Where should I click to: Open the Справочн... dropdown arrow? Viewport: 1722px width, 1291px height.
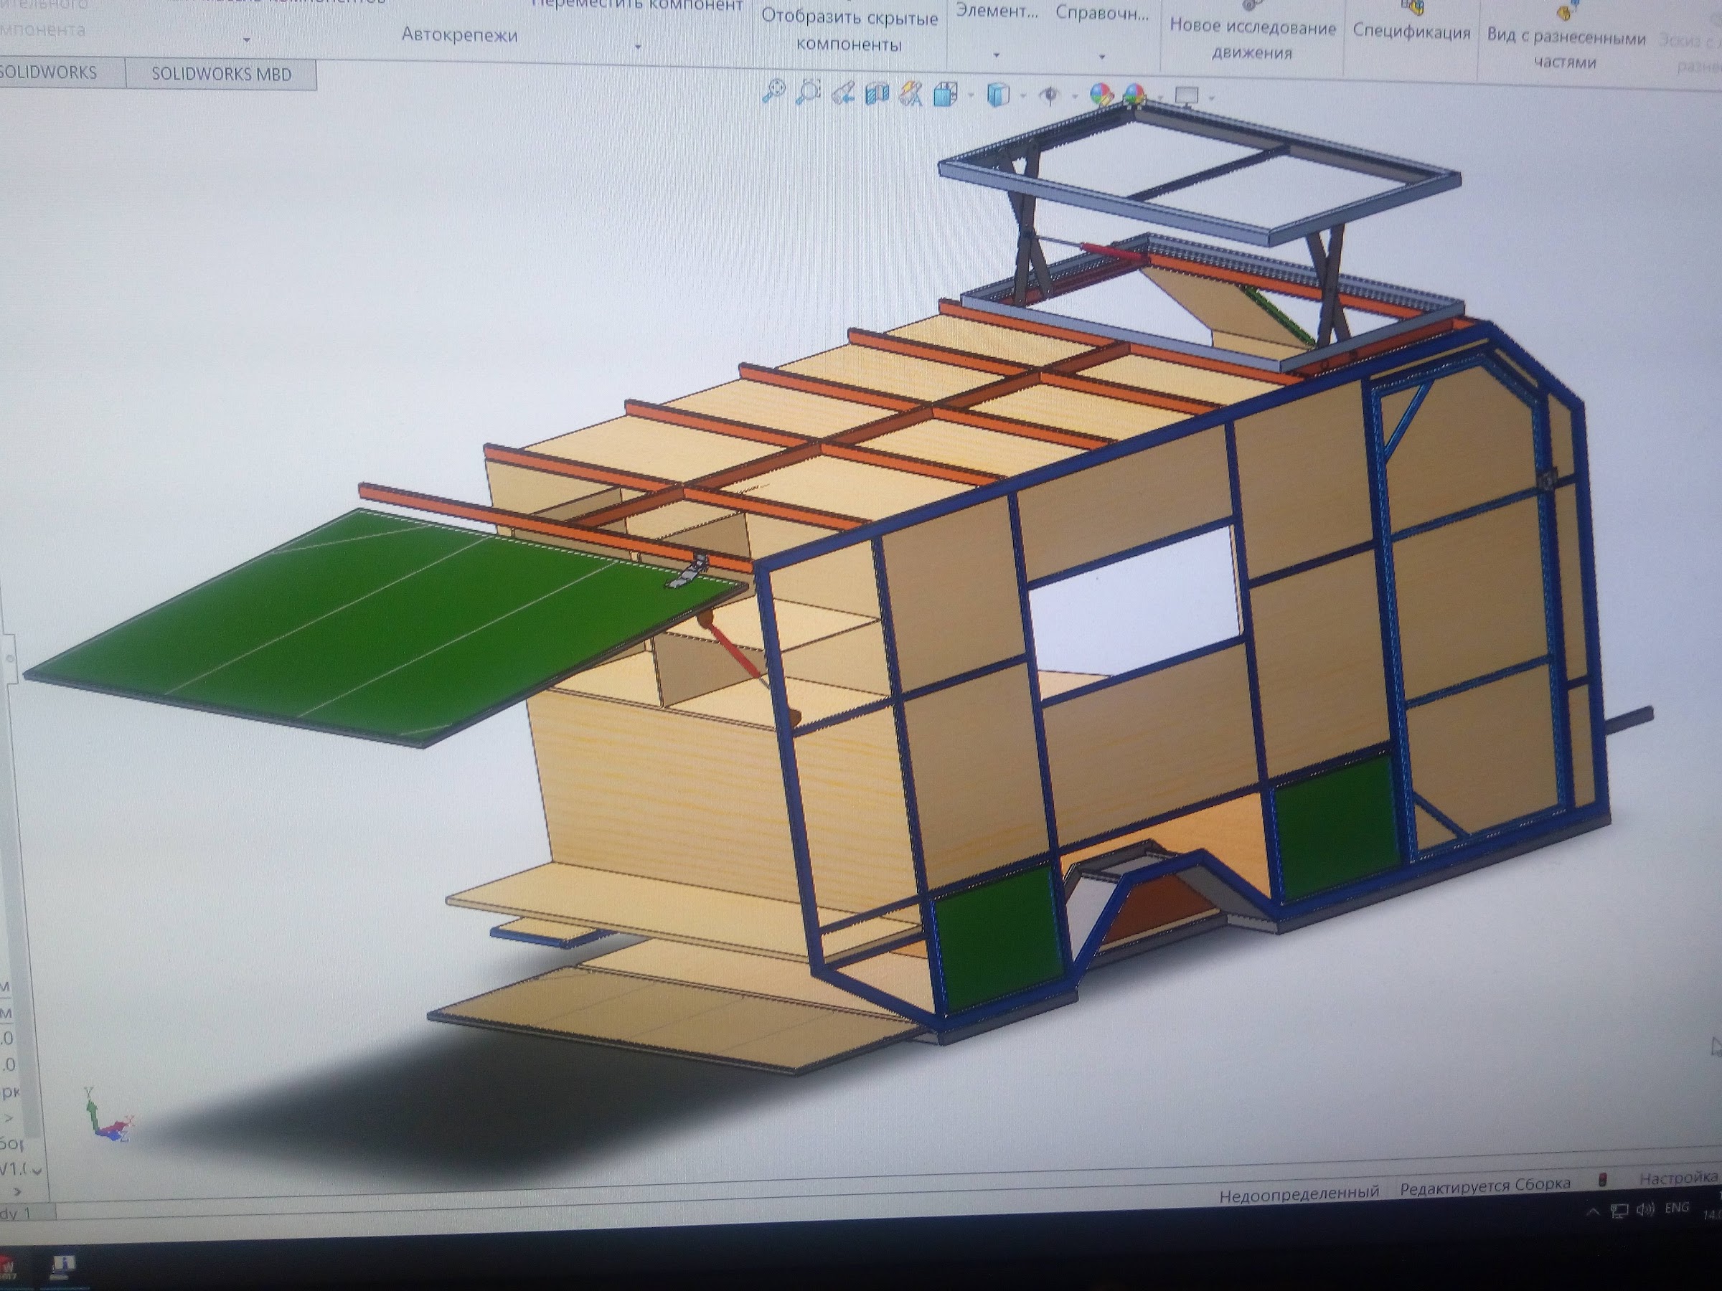pyautogui.click(x=1101, y=57)
